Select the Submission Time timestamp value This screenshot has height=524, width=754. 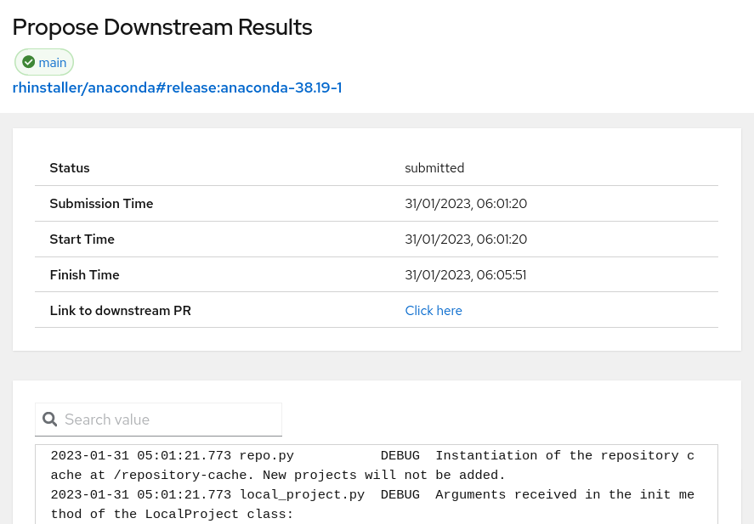point(466,204)
